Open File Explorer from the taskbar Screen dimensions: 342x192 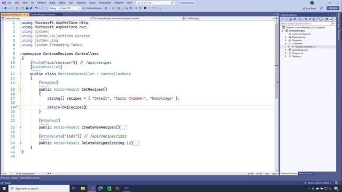click(x=83, y=188)
